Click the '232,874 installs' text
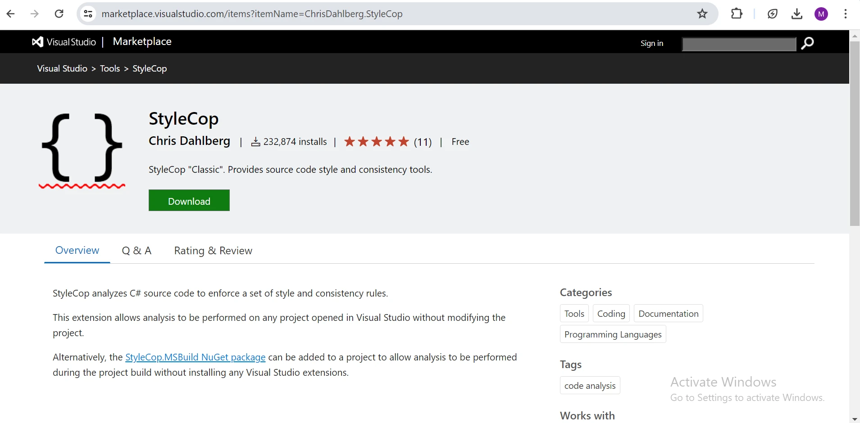The height and width of the screenshot is (423, 860). pos(295,142)
